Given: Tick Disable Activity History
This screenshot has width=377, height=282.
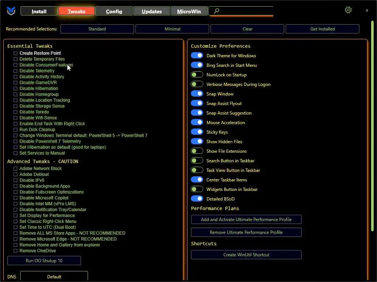Looking at the screenshot, I should (x=15, y=77).
